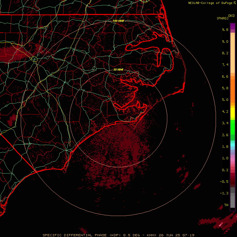Click the 1.8 scale value

225,147
